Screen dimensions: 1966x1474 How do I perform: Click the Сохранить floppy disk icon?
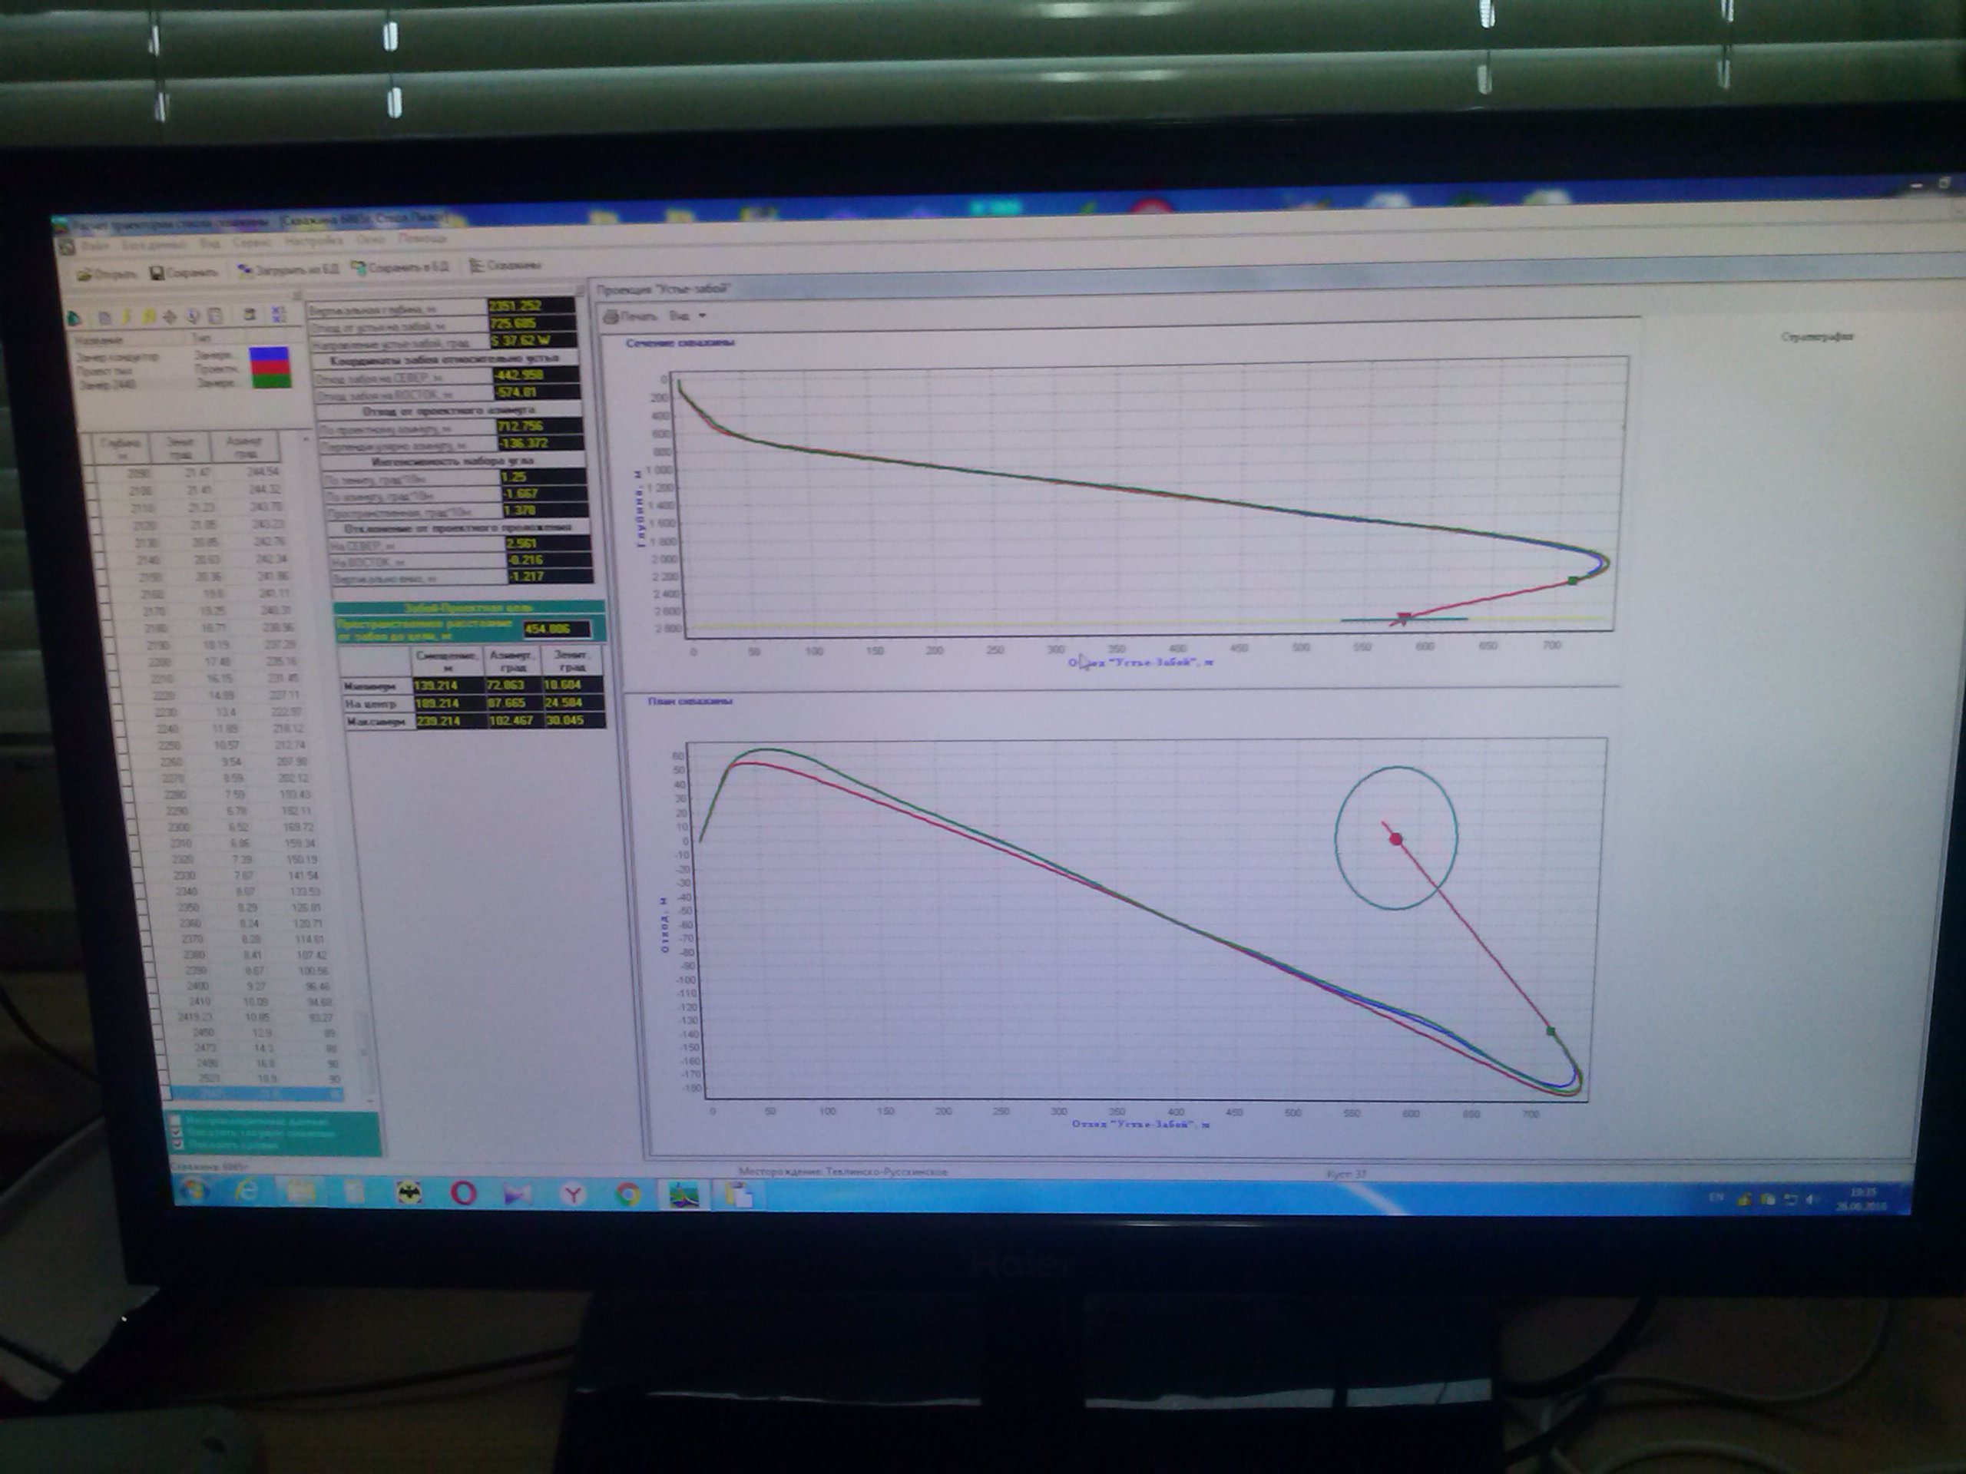(x=157, y=273)
